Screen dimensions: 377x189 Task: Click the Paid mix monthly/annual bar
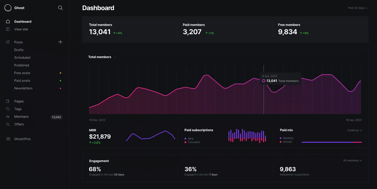point(331,142)
